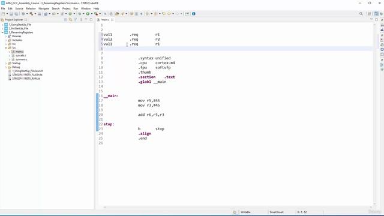Click the status bar icon beside Writable
384x216 pixels.
tap(235, 212)
